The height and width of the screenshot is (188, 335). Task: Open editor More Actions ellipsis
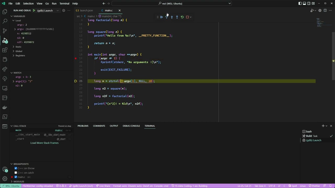tap(330, 10)
